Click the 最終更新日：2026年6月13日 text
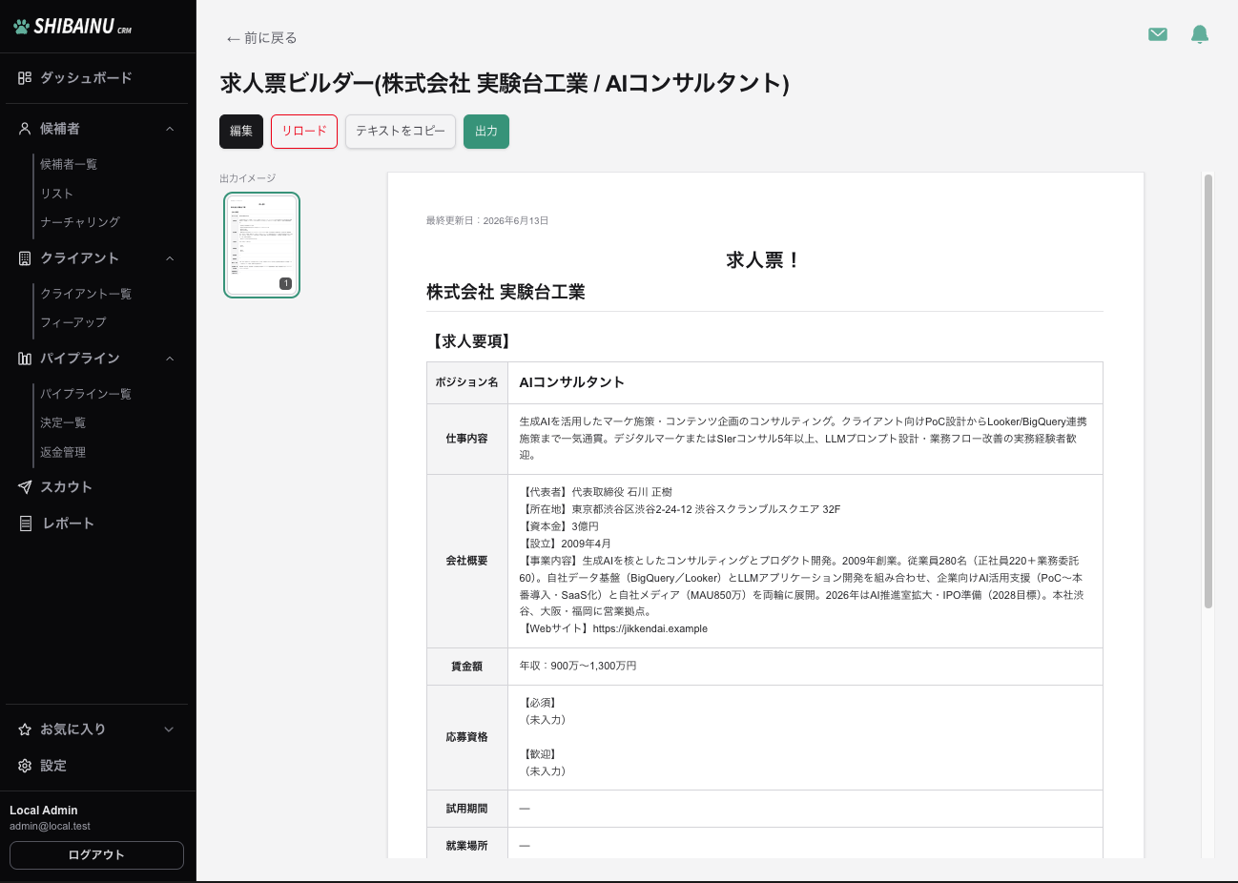This screenshot has height=883, width=1238. pyautogui.click(x=487, y=220)
